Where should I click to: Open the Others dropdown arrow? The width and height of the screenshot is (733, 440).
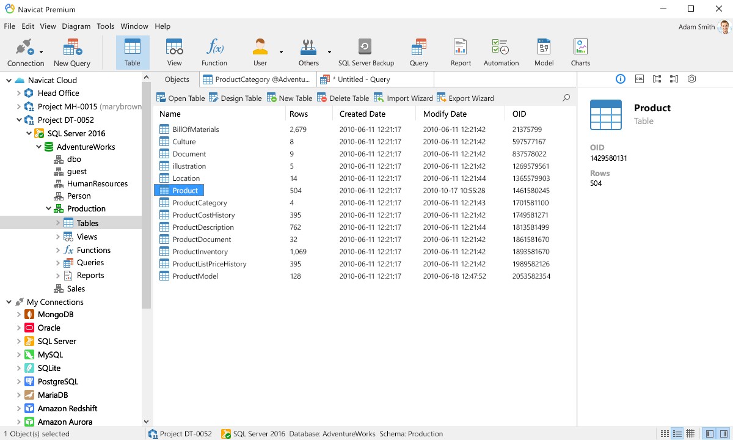pos(329,53)
